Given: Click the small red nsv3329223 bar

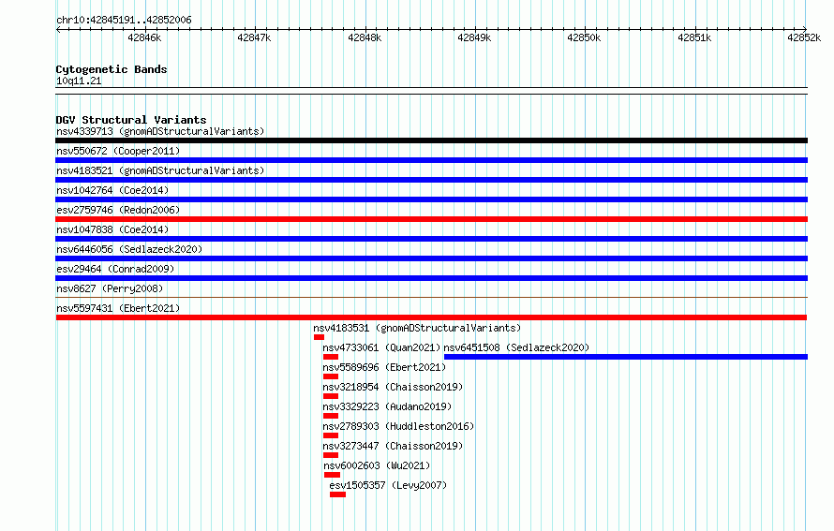Looking at the screenshot, I should pos(330,416).
